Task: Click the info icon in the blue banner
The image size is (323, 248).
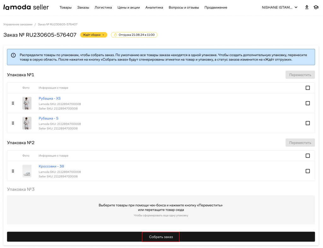Action: [13, 55]
